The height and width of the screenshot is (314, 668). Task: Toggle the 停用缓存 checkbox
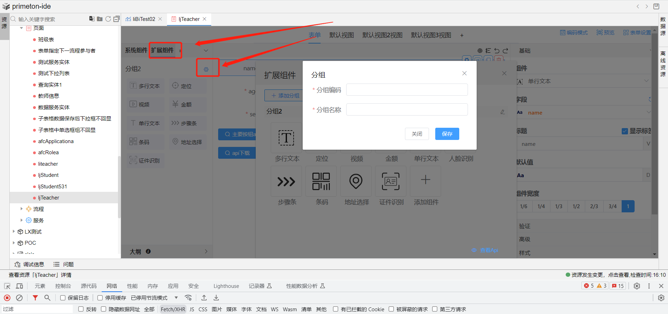(101, 298)
